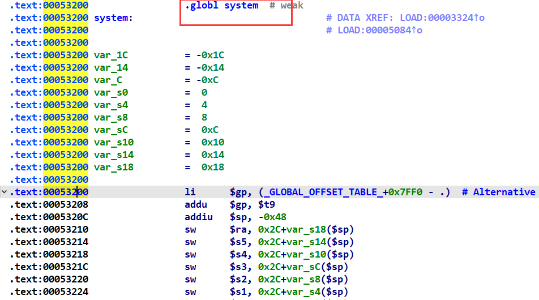Click var_s18 in the $ra store instruction
Image resolution: width=539 pixels, height=300 pixels.
306,230
